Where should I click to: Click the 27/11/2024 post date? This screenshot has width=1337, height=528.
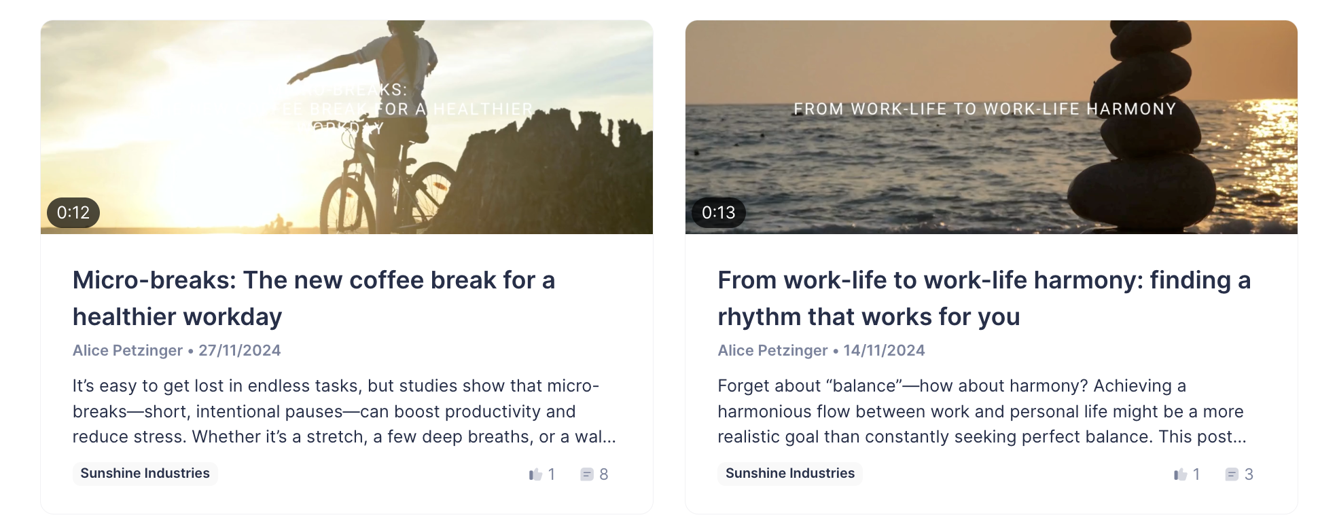pos(240,350)
